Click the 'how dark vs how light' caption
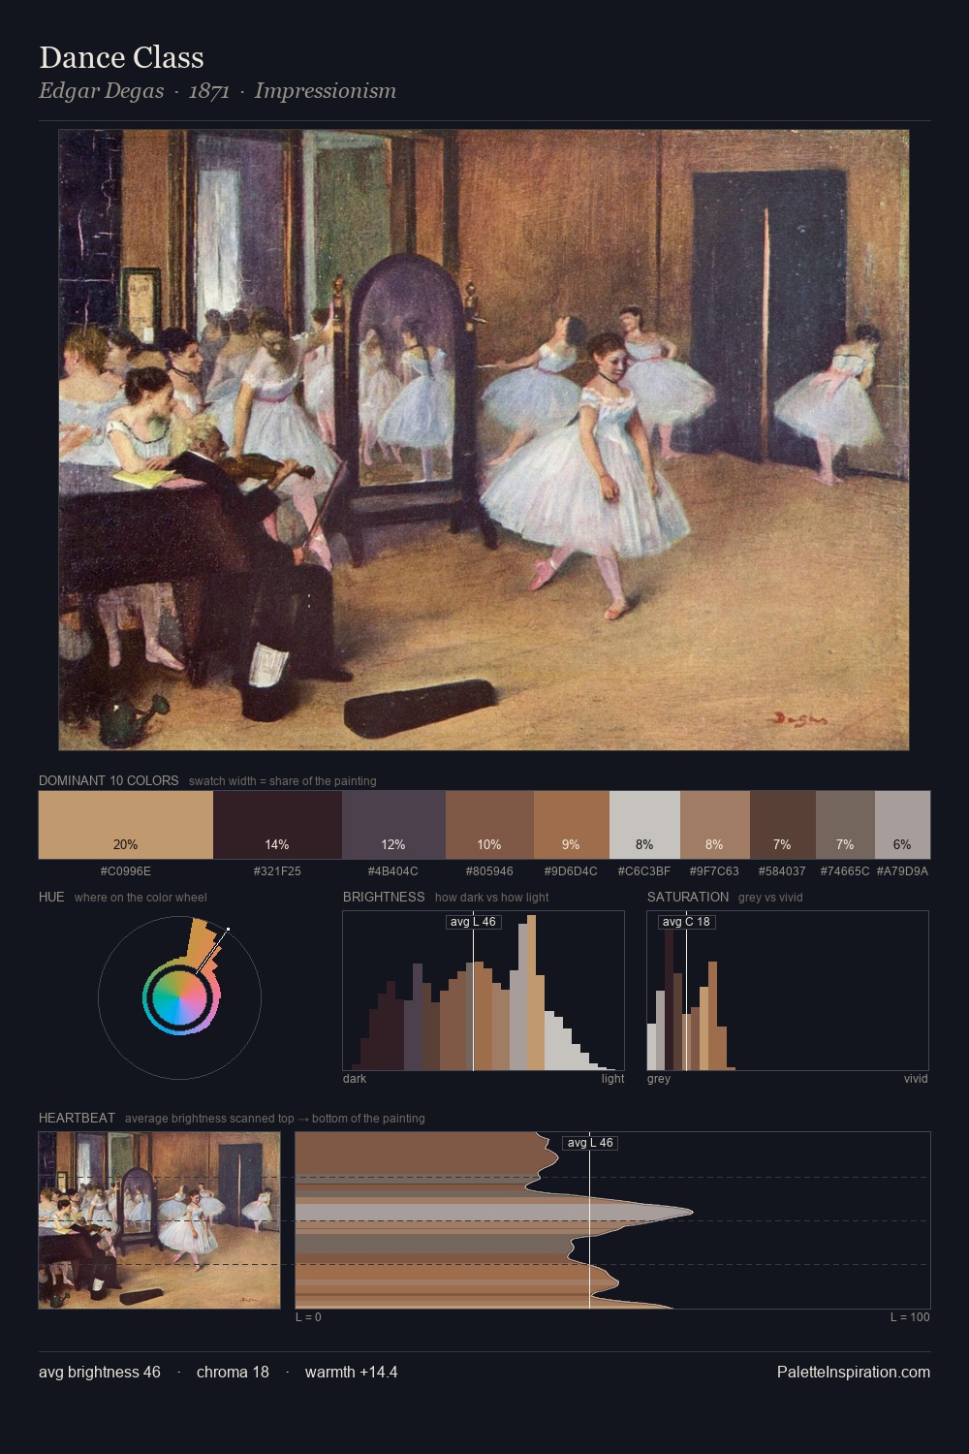The height and width of the screenshot is (1454, 969). (492, 898)
